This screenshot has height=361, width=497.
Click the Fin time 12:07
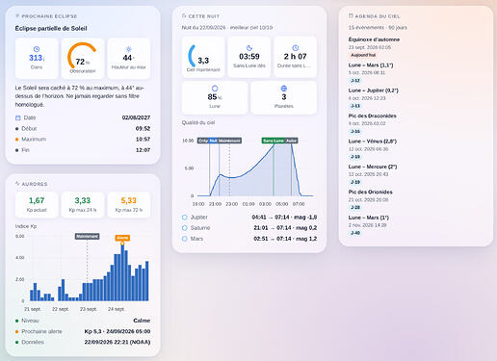point(143,150)
